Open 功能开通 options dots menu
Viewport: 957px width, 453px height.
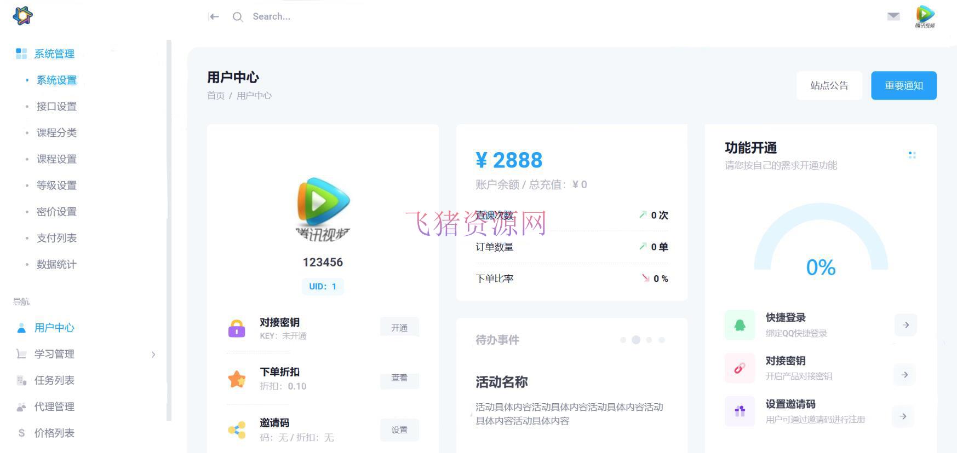coord(912,155)
